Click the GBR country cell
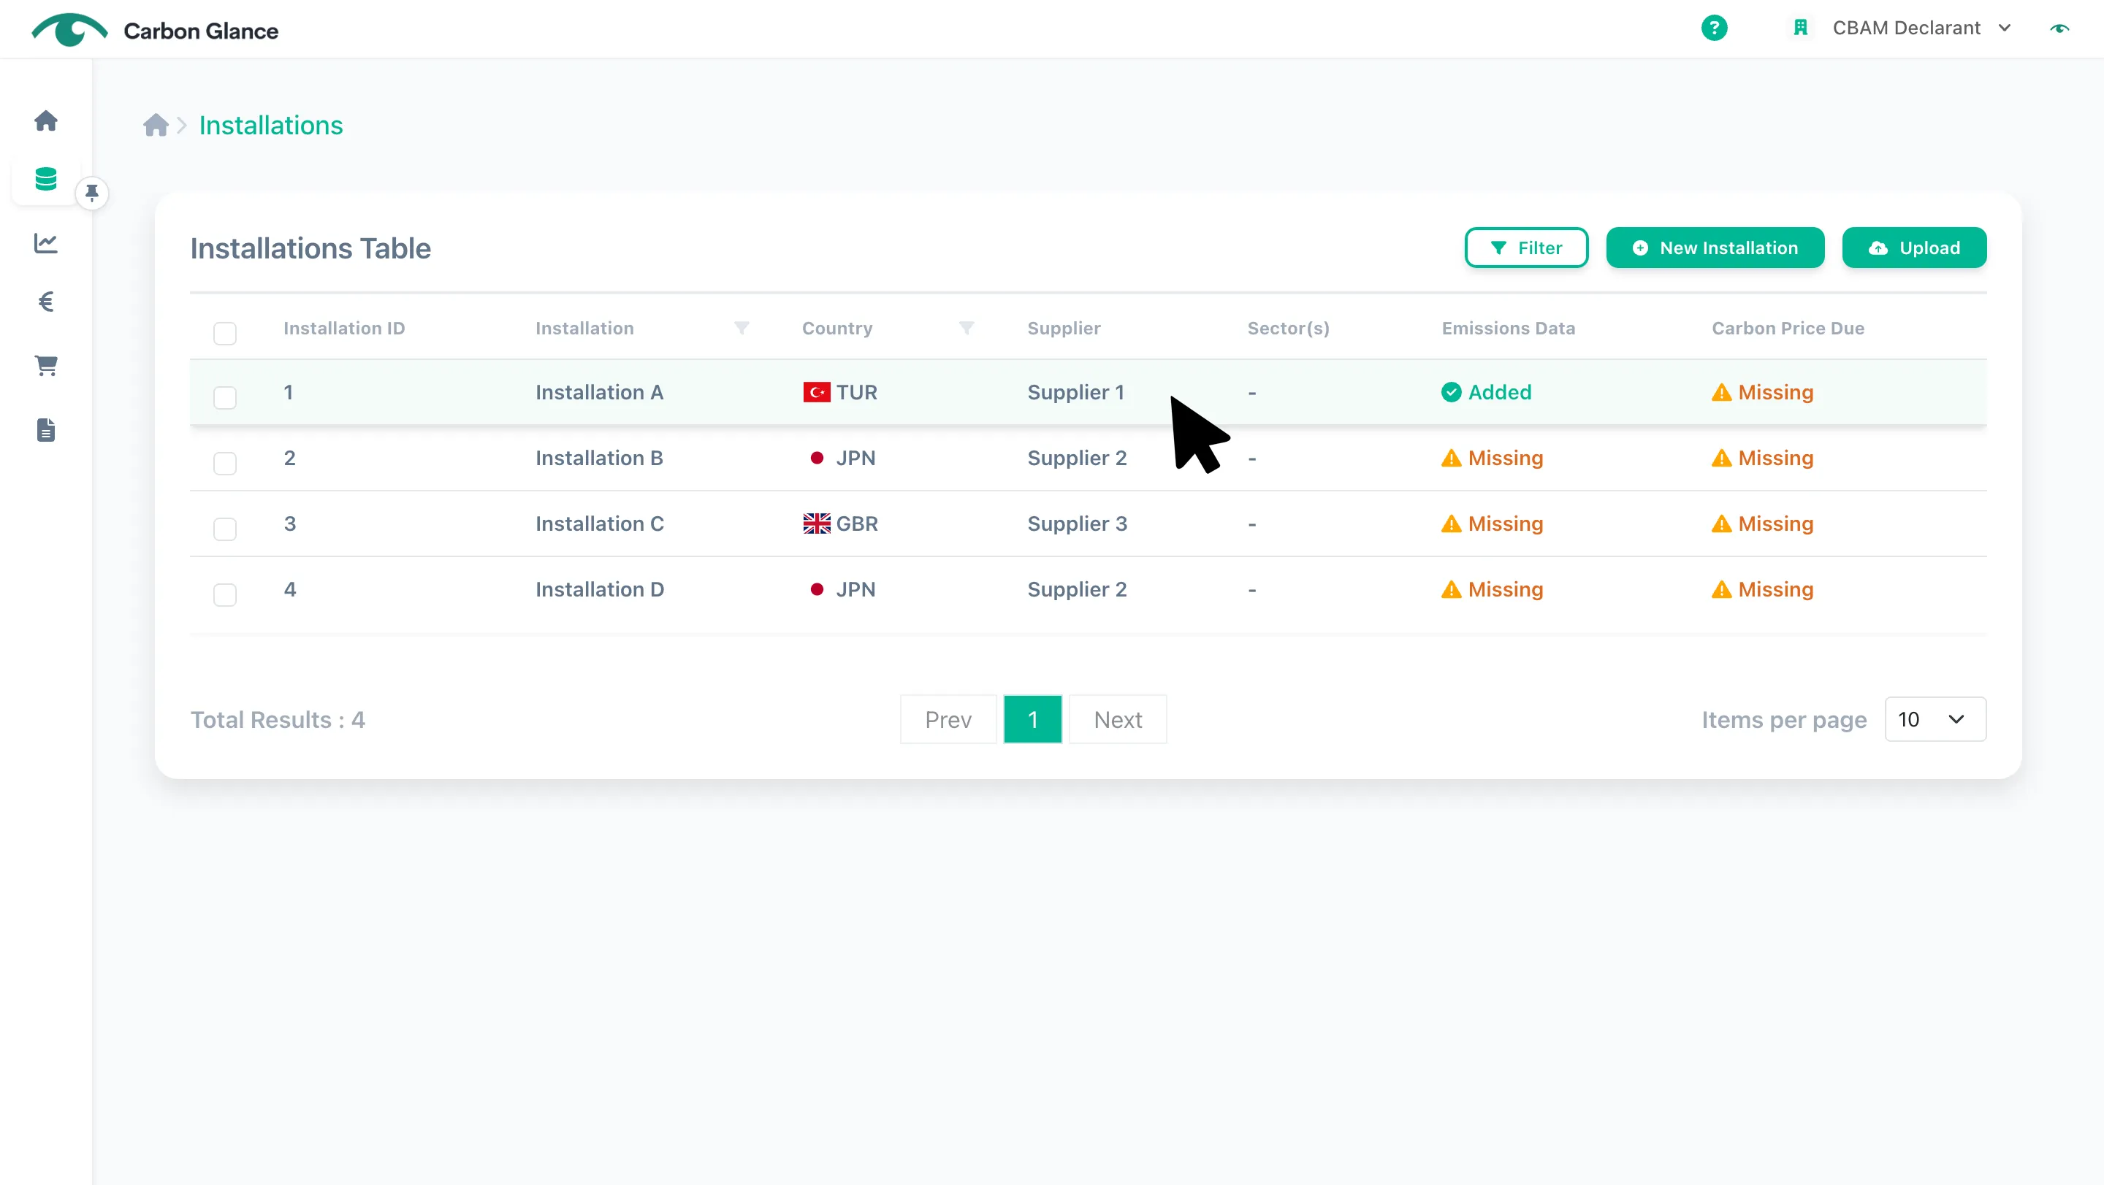 pos(840,524)
